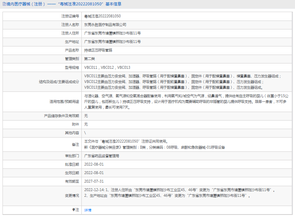295x217 pixels.
Task: Click the 变更情况 row label
Action: 72,196
